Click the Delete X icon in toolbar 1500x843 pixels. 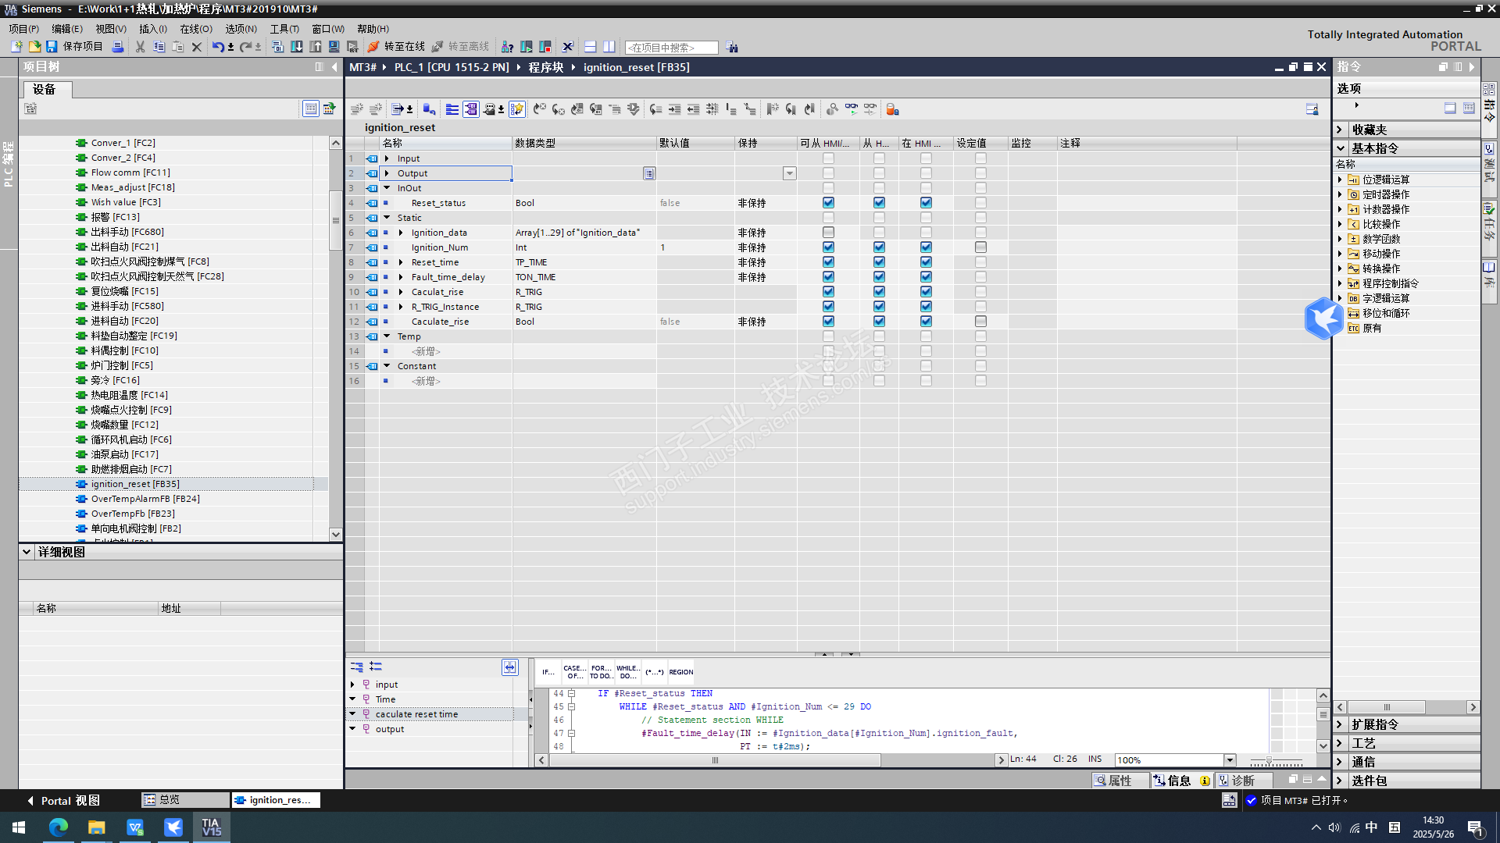(197, 47)
